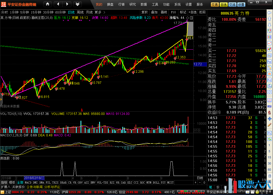Click the F10 icon in right sidebar

[x=269, y=62]
